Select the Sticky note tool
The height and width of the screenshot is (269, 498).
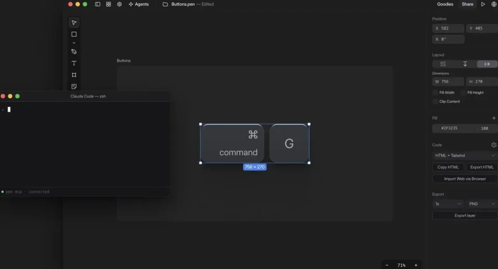pos(74,87)
